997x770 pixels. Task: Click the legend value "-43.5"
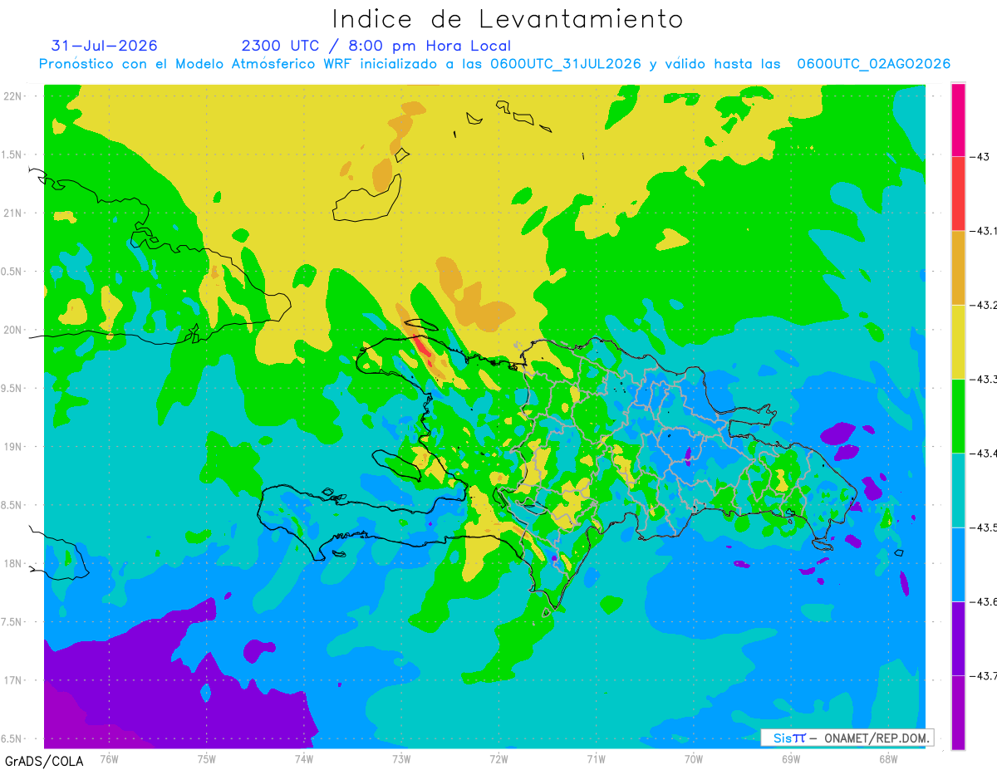pos(984,527)
